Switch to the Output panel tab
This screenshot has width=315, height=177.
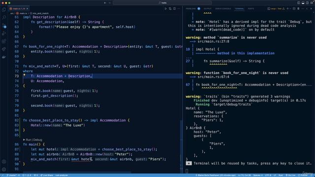[x=208, y=9]
